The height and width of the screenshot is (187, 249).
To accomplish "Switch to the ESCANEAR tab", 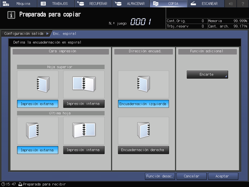I will click(x=206, y=3).
